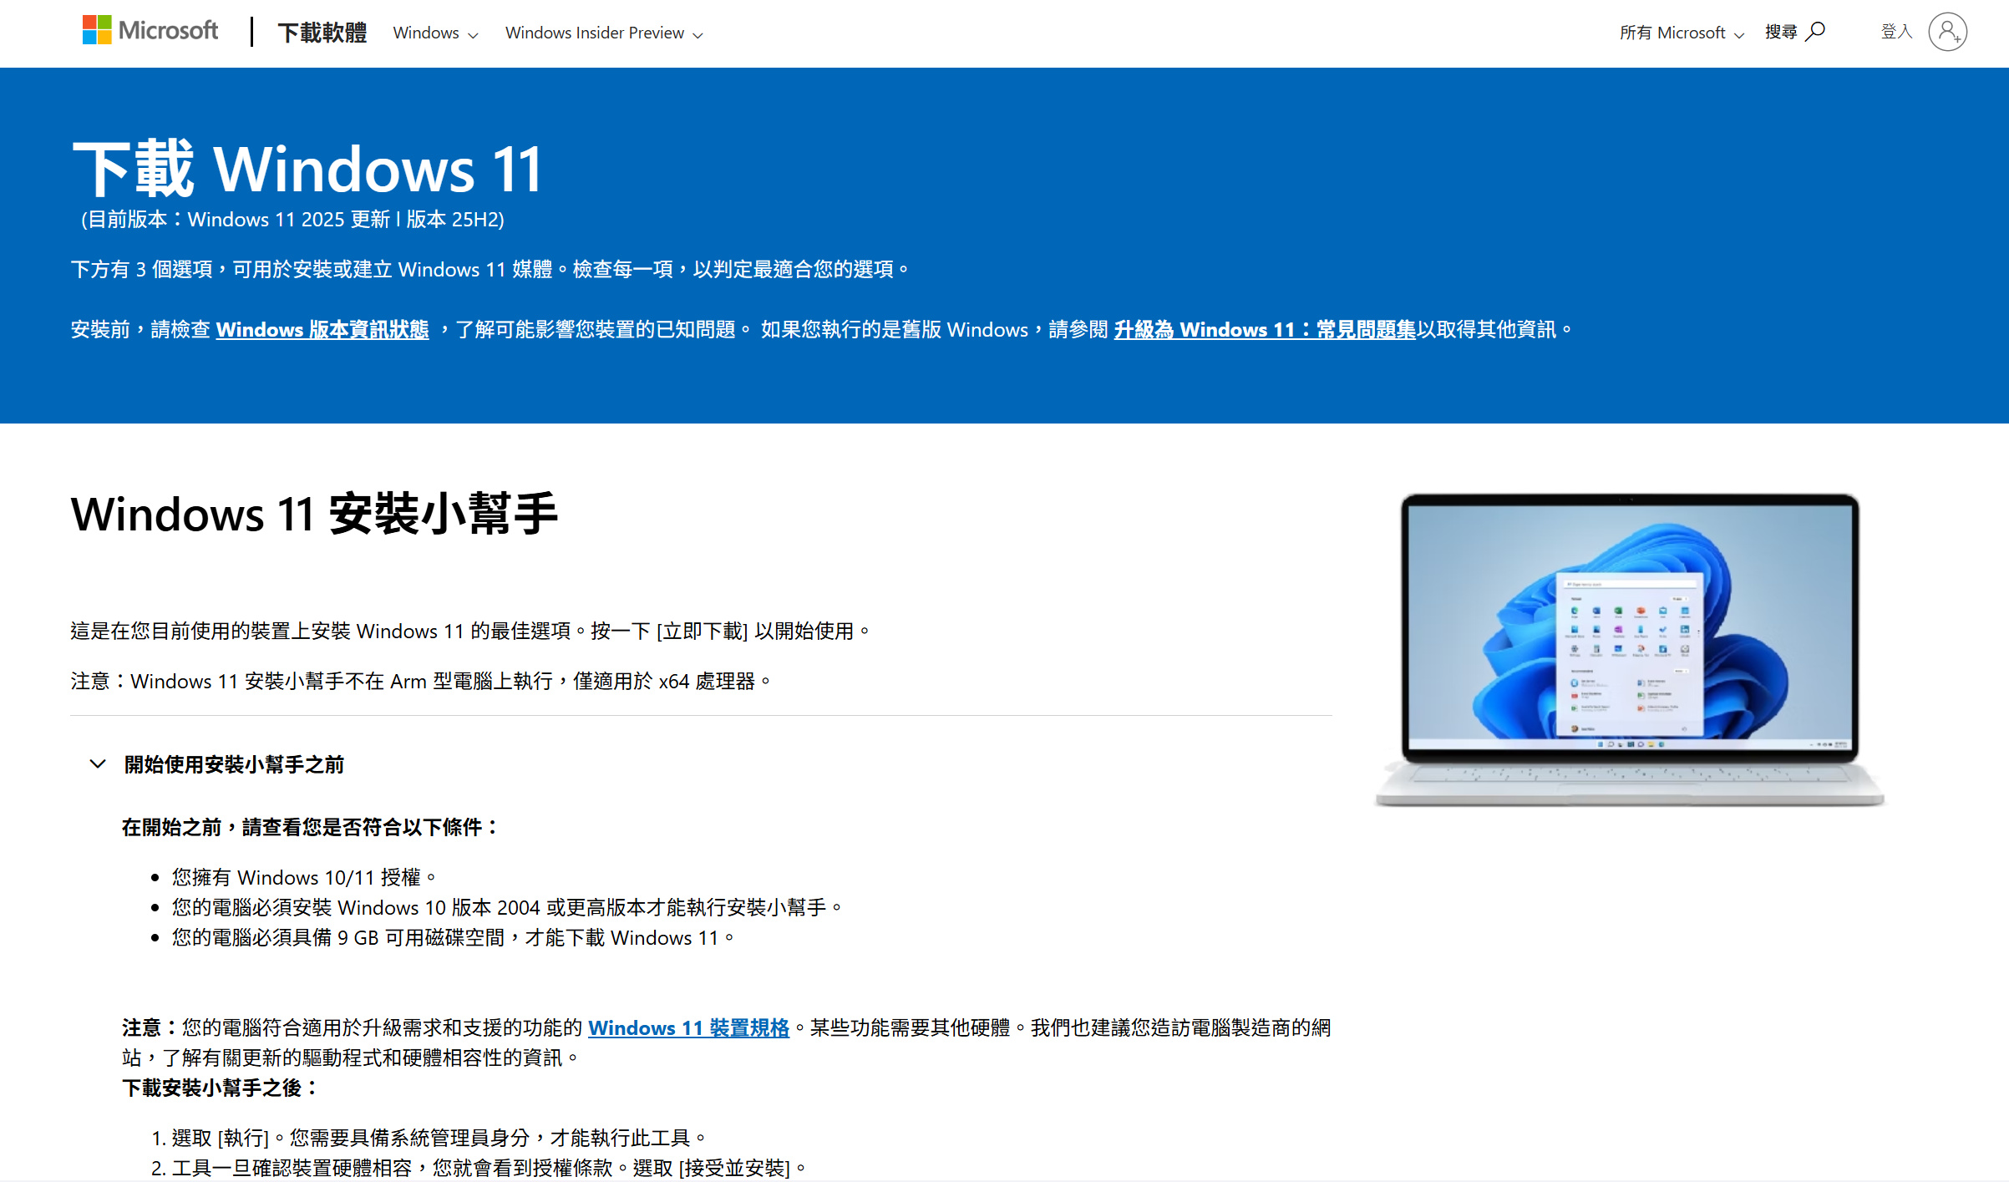Screen dimensions: 2009x1182
Task: Collapse 開始使用安裝小幫手之前 section chevron
Action: point(98,764)
